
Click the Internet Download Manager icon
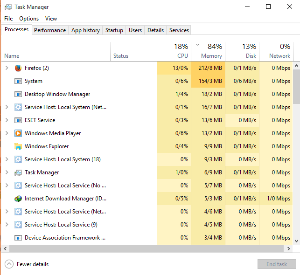coord(18,199)
